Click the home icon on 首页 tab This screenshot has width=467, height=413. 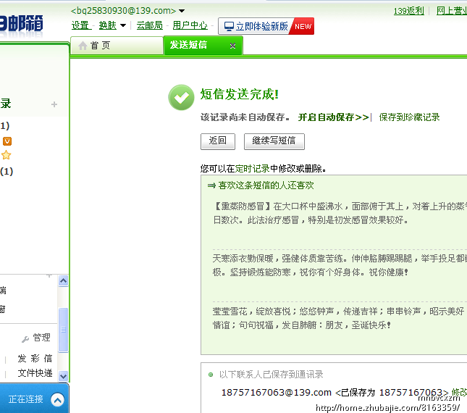tap(83, 46)
